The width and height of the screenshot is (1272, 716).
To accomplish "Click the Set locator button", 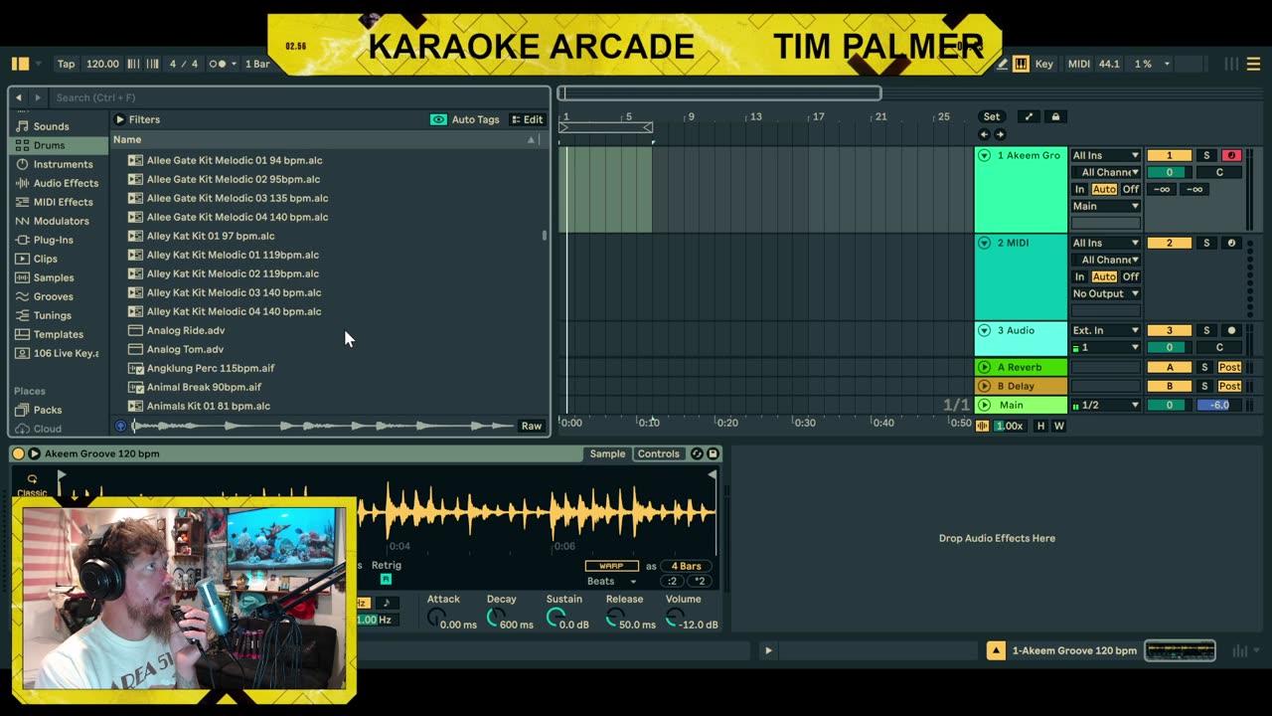I will (x=992, y=116).
